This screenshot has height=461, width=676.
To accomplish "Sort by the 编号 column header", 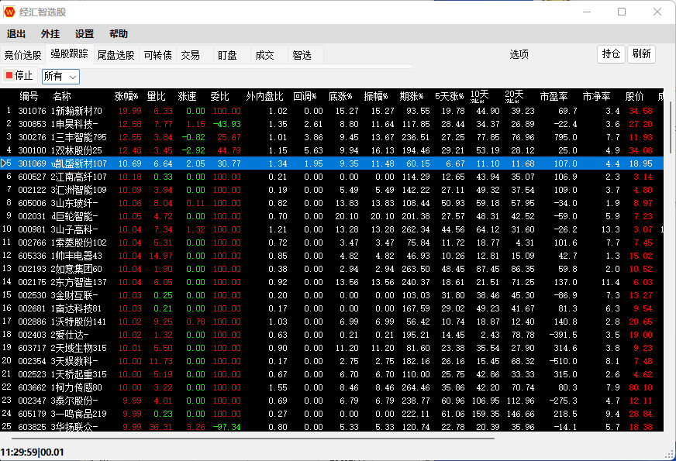I will click(29, 96).
